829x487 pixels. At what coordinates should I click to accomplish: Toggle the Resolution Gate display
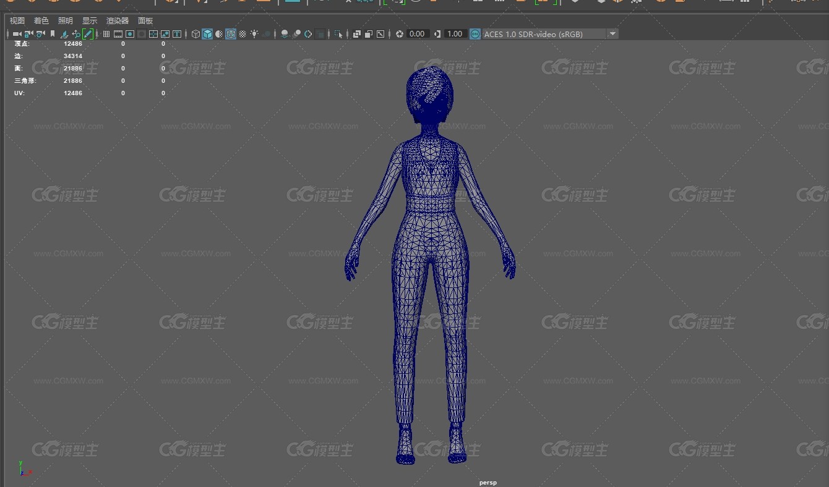click(x=130, y=34)
